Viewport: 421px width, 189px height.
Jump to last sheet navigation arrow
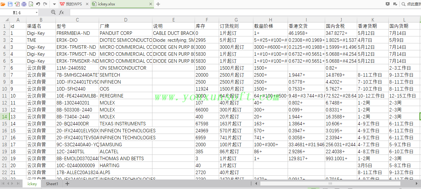(x=18, y=184)
